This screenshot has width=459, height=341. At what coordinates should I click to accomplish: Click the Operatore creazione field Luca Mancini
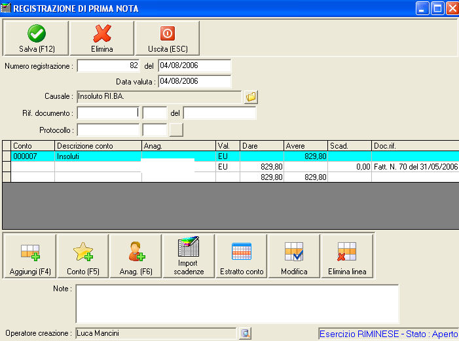[x=156, y=333]
